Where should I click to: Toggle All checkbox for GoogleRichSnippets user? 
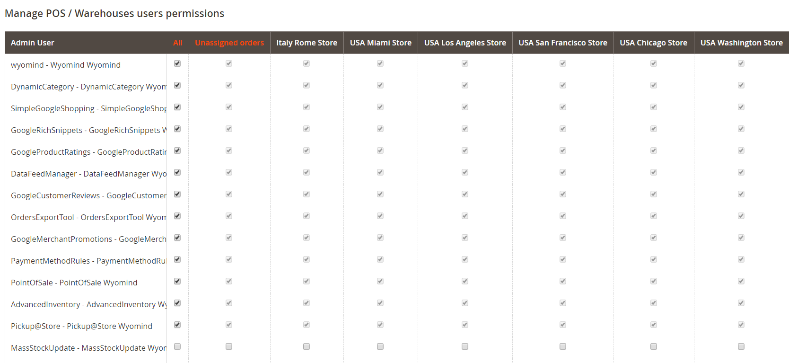177,129
